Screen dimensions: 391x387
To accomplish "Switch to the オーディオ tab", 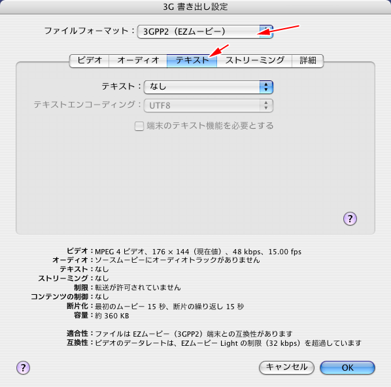I will click(138, 61).
